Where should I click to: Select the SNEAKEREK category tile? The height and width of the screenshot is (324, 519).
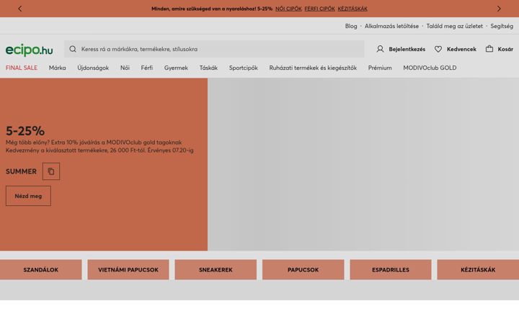[216, 269]
